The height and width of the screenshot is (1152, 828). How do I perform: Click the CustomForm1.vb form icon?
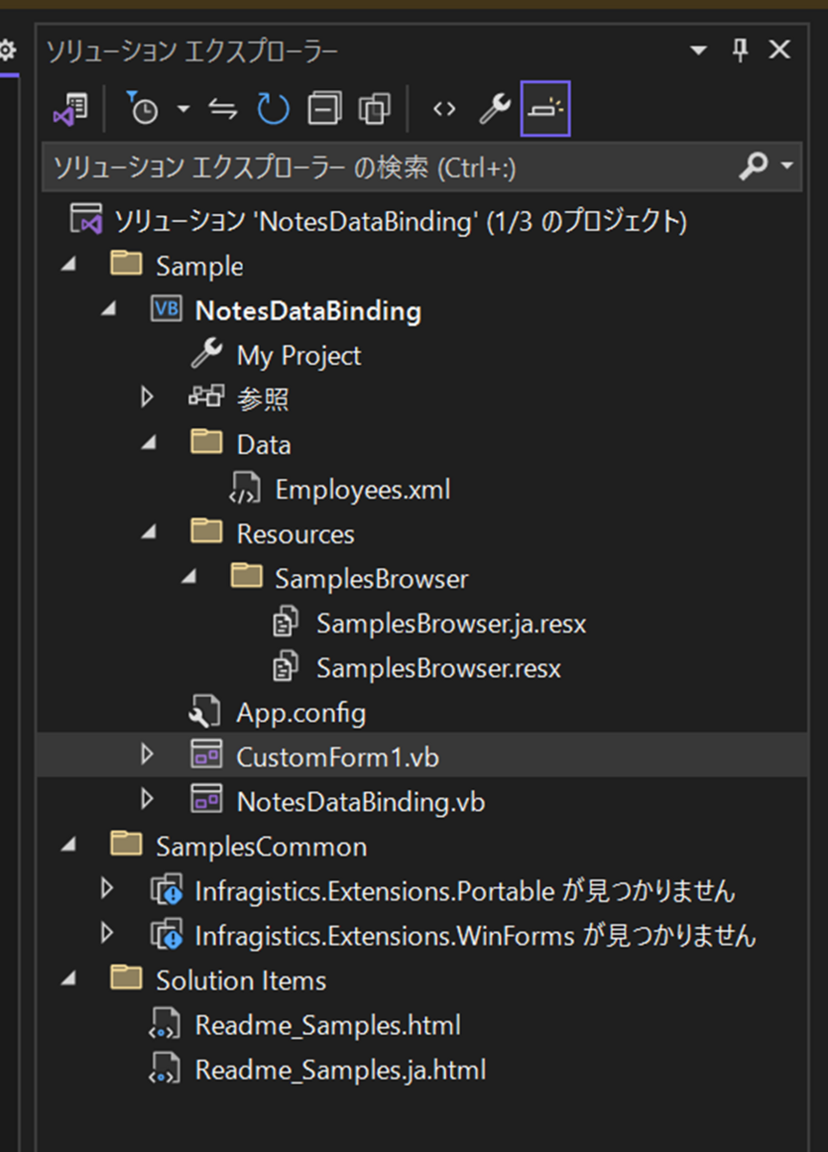click(x=207, y=756)
